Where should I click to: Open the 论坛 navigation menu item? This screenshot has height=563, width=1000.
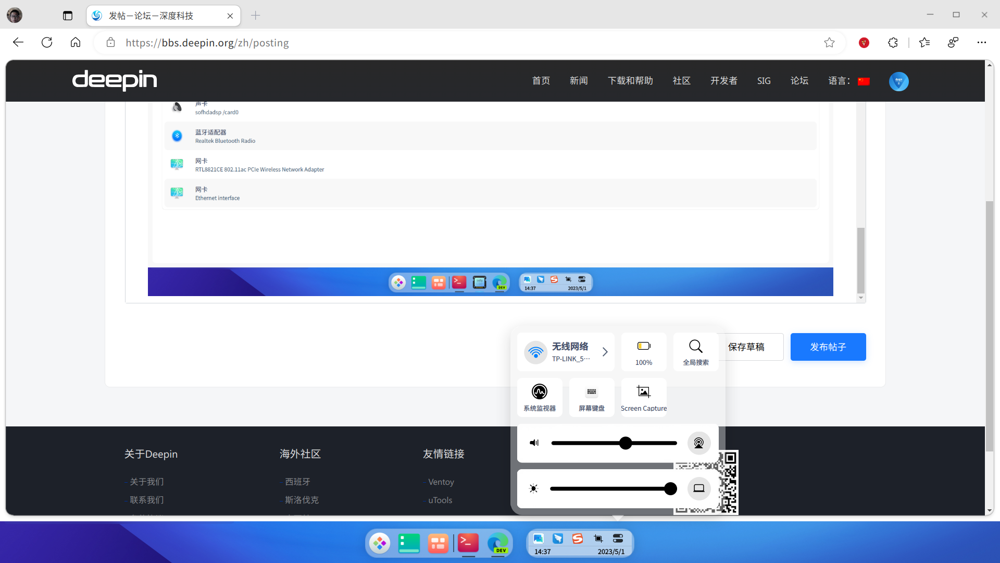pyautogui.click(x=799, y=81)
